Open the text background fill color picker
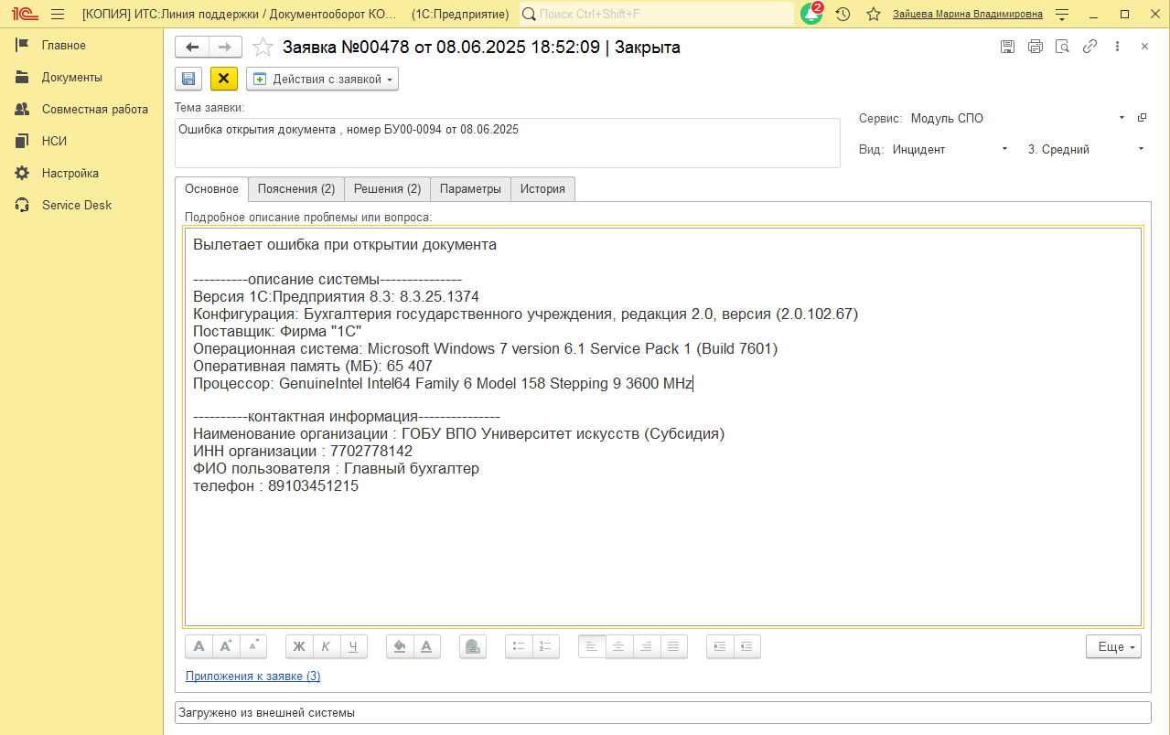The image size is (1170, 735). 399,646
